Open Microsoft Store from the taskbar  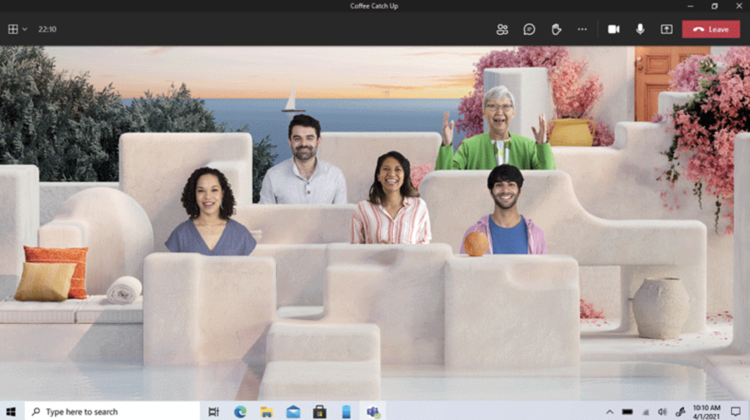(x=319, y=411)
